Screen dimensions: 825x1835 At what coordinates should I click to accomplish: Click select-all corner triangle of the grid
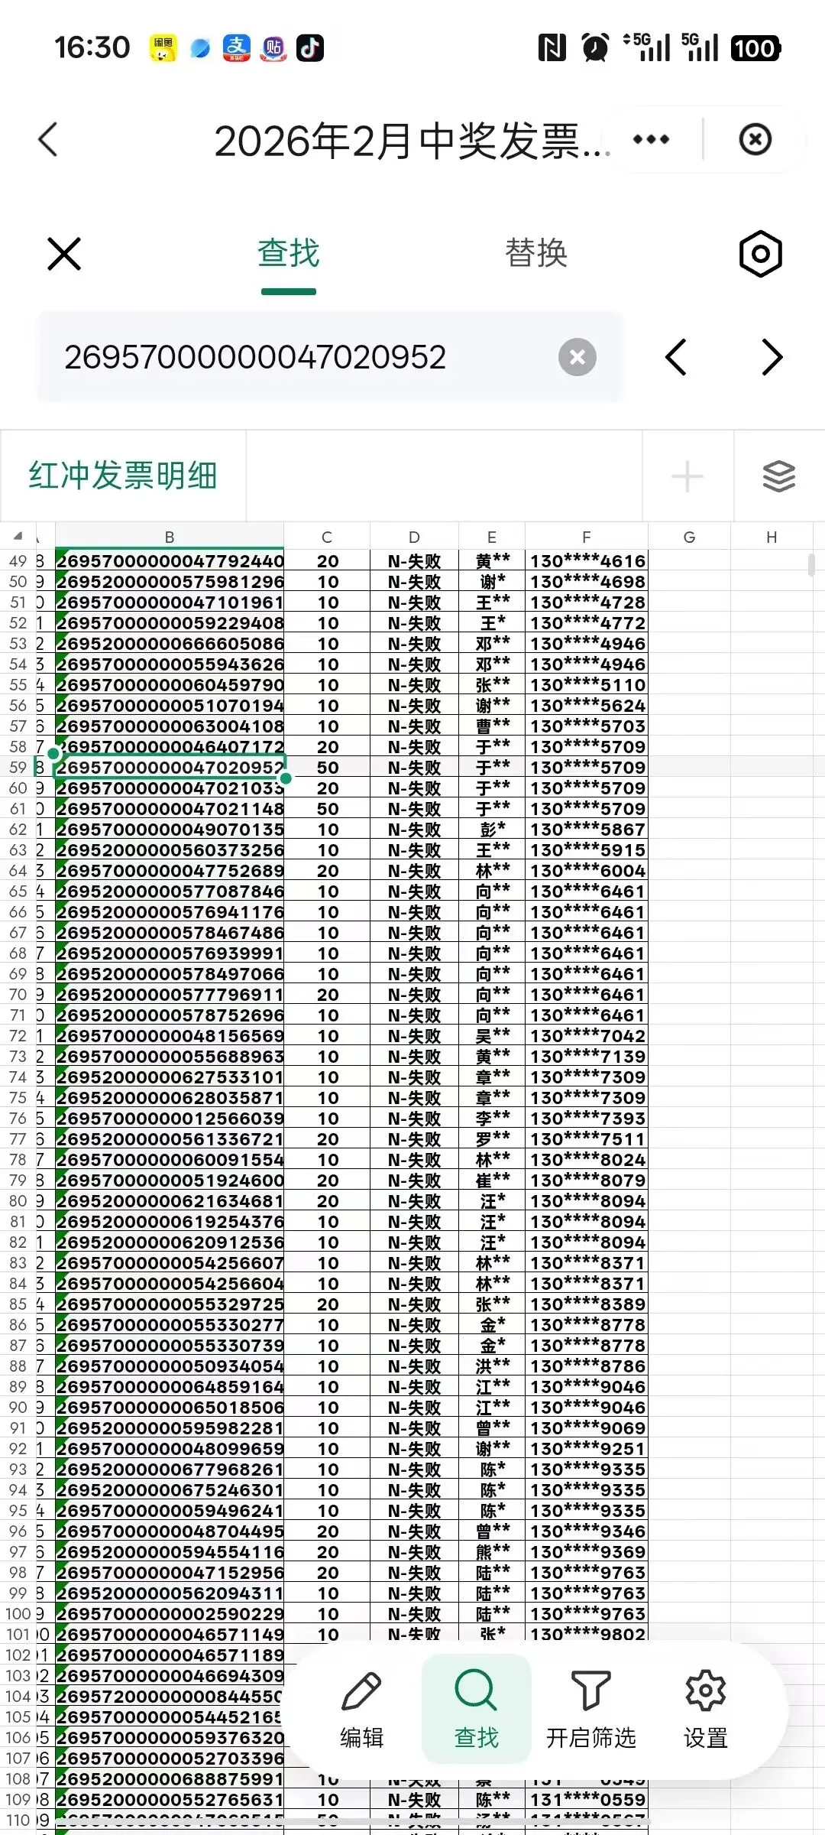[x=18, y=536]
